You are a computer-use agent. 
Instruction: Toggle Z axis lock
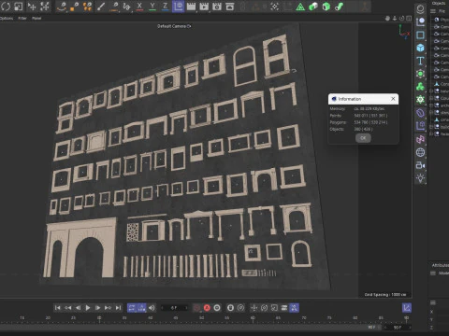tap(165, 7)
